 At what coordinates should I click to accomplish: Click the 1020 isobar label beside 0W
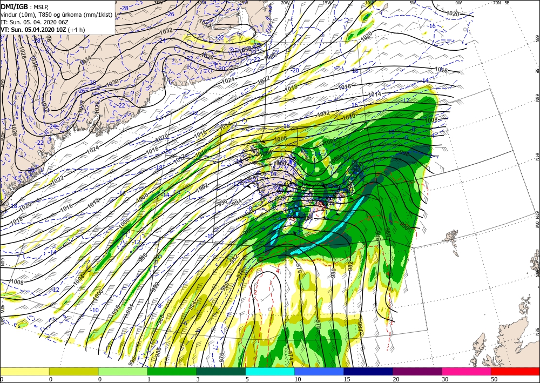click(453, 14)
